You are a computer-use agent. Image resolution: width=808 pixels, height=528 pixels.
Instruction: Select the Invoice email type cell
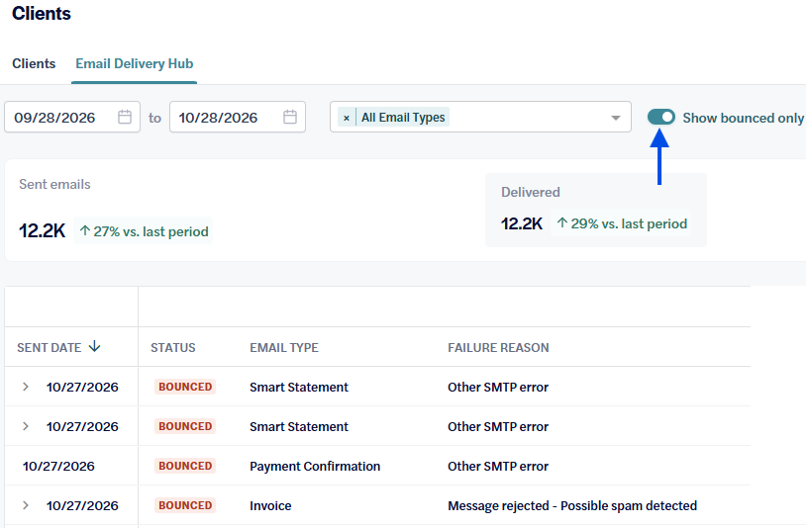tap(270, 506)
